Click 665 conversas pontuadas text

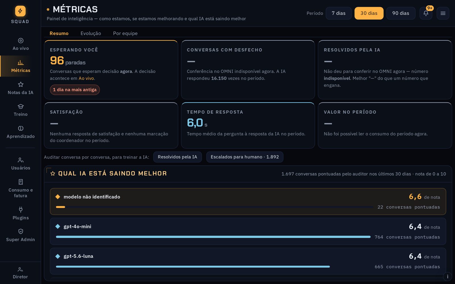point(407,267)
